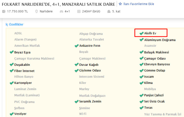Select the Seramik Zemin feature
The image size is (184, 117).
coord(90,102)
